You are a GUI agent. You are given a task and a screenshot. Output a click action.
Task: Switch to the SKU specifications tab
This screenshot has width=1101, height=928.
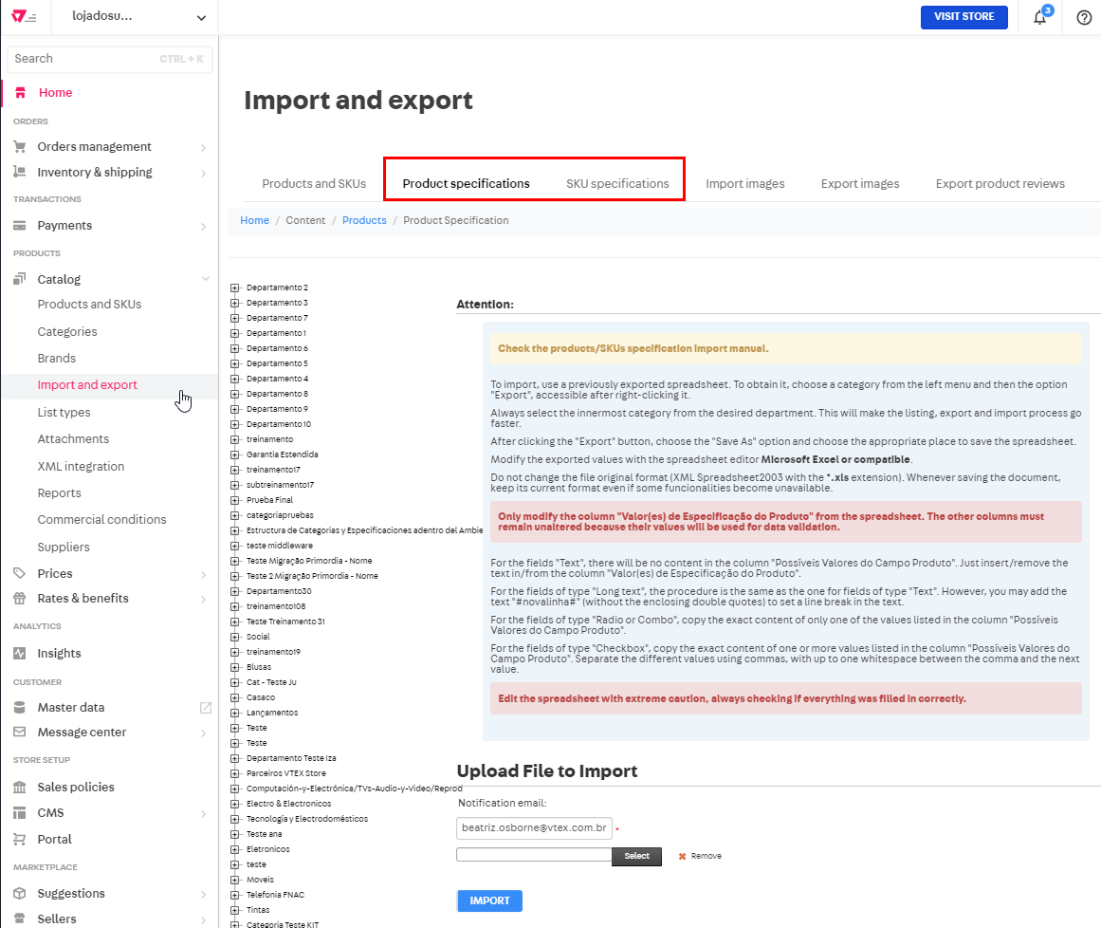point(617,183)
